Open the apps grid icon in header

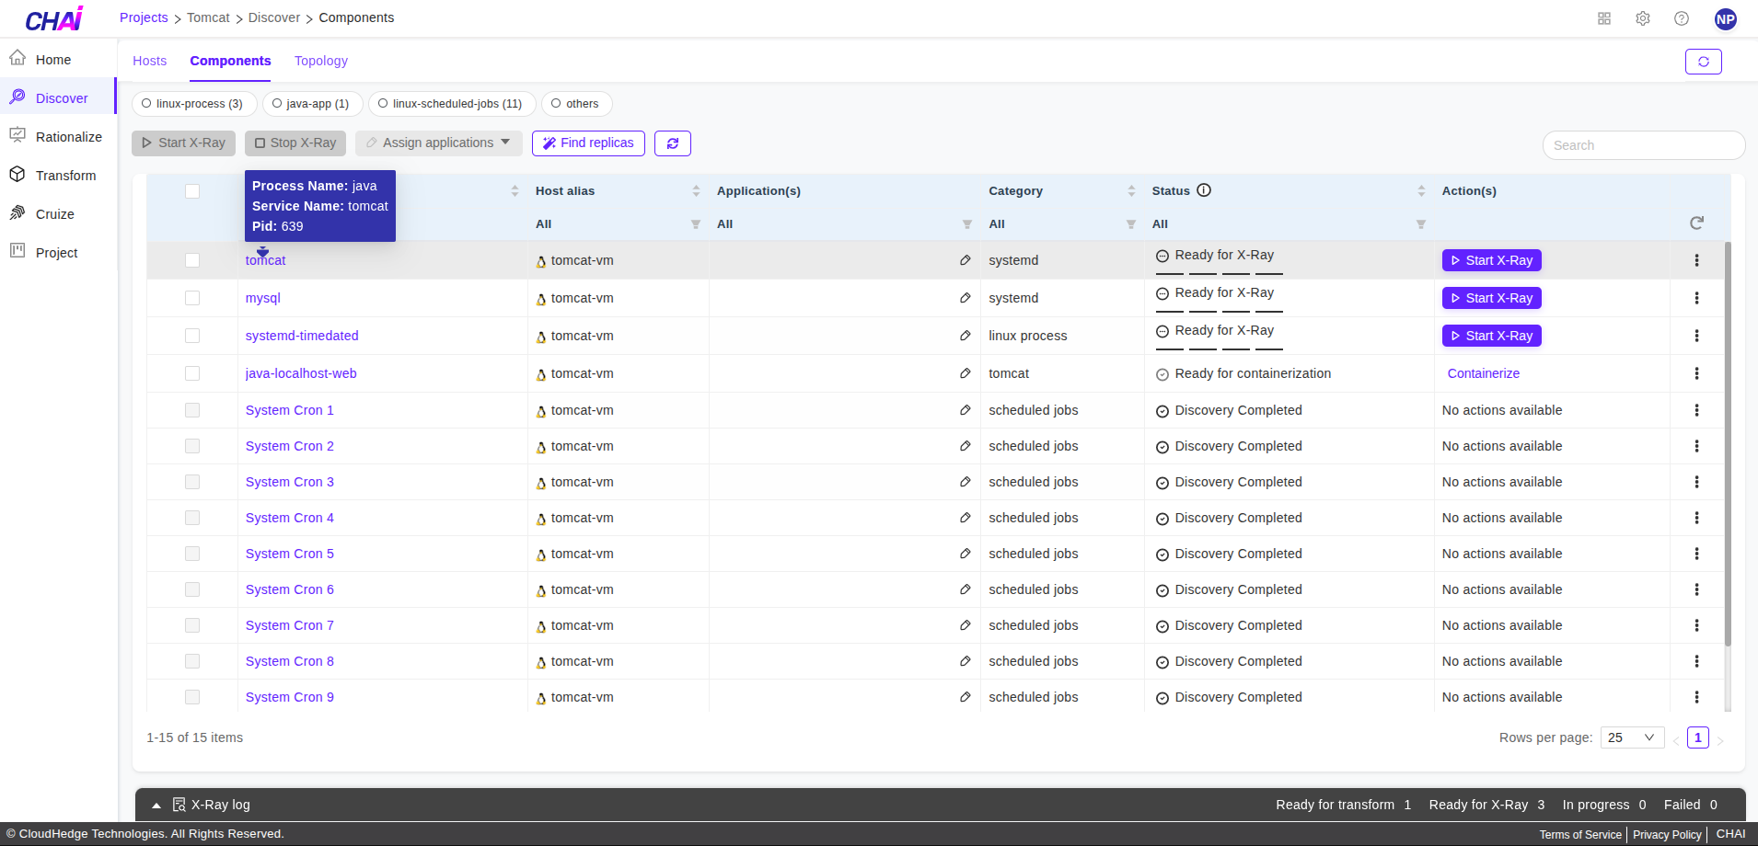point(1604,18)
